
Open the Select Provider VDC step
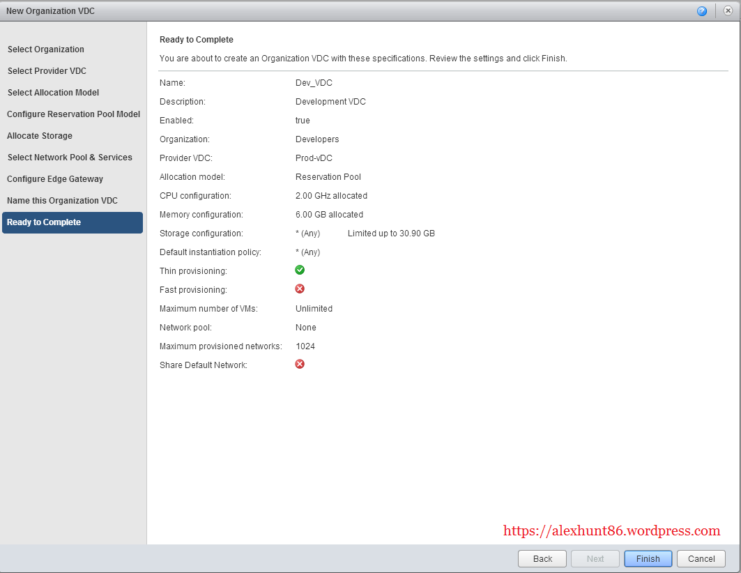[47, 71]
